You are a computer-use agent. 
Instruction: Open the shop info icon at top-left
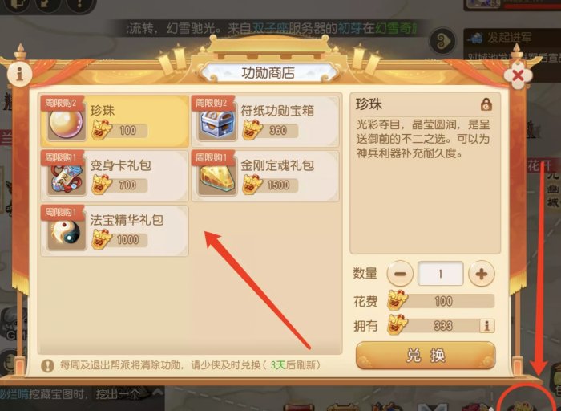pyautogui.click(x=20, y=74)
